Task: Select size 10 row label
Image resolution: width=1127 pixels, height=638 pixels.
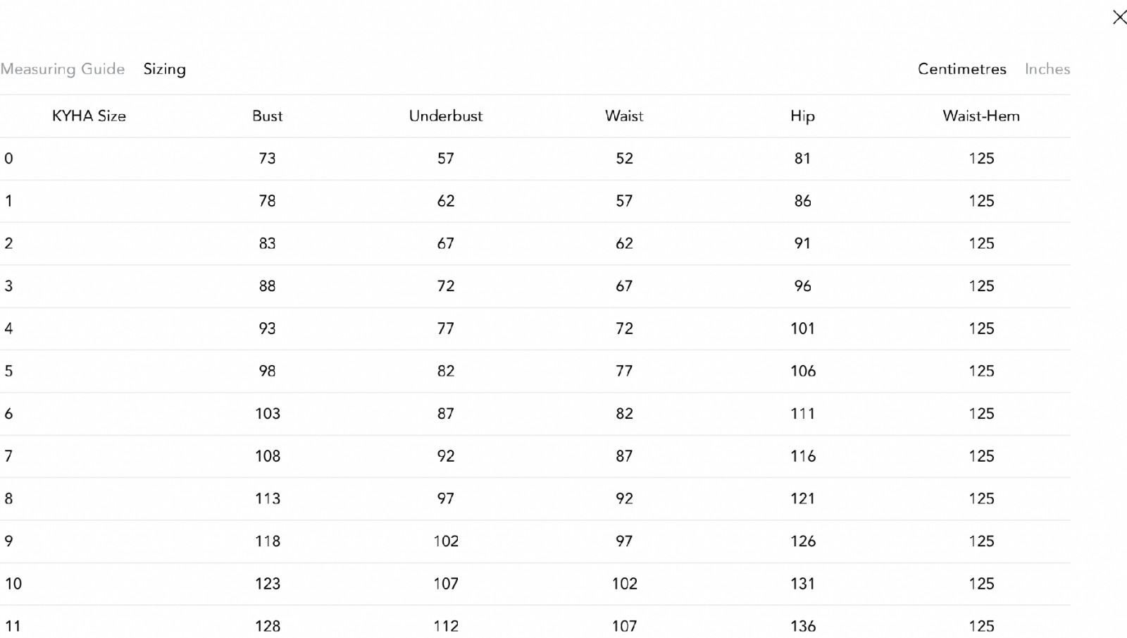Action: point(13,584)
